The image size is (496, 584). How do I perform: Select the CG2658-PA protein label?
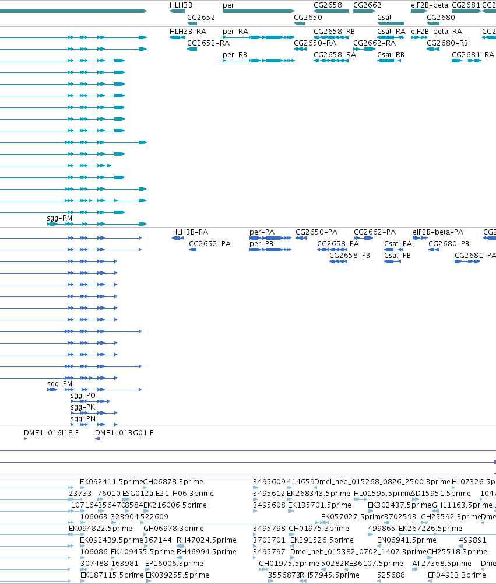point(338,244)
